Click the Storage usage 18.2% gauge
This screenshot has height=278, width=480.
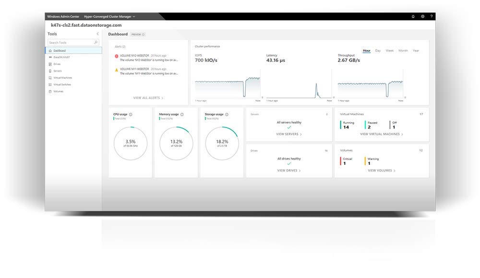222,143
